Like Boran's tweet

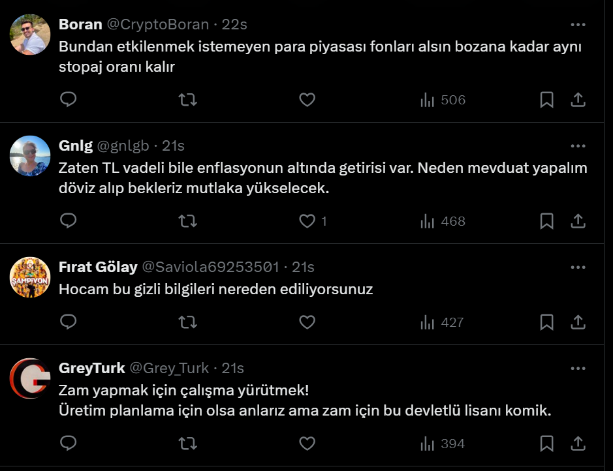tap(307, 100)
